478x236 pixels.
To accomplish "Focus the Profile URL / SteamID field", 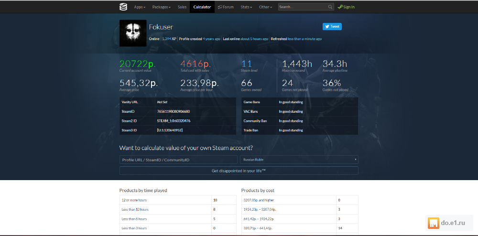I will 178,160.
